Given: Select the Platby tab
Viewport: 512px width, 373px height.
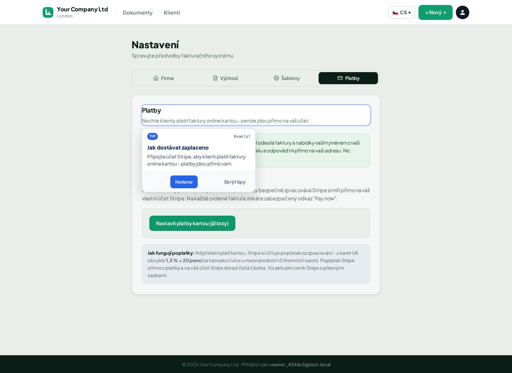Looking at the screenshot, I should click(x=348, y=78).
